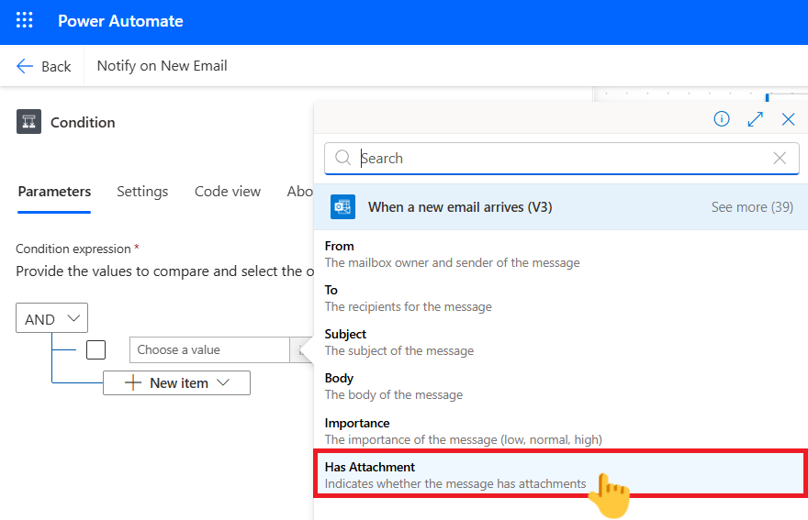Open the Parameters tab
Image resolution: width=808 pixels, height=520 pixels.
click(54, 192)
